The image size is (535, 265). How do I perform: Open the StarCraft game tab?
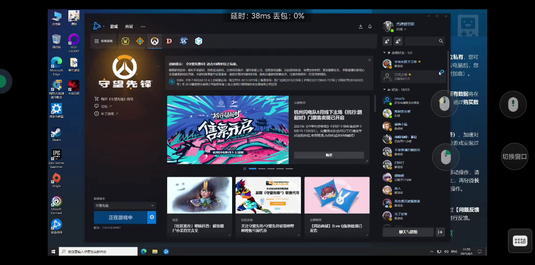183,41
